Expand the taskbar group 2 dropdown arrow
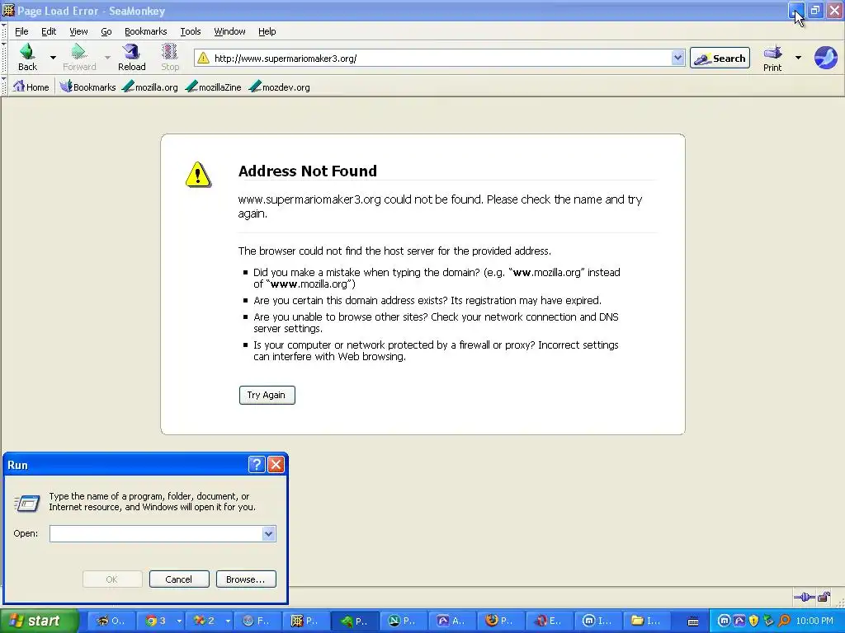 (228, 621)
